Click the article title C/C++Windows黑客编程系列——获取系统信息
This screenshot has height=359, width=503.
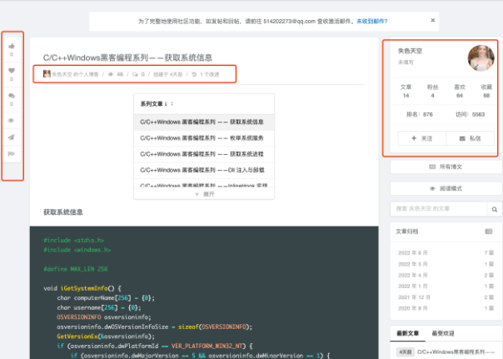(x=127, y=57)
